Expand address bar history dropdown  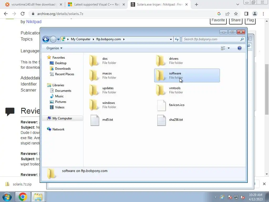coord(171,39)
